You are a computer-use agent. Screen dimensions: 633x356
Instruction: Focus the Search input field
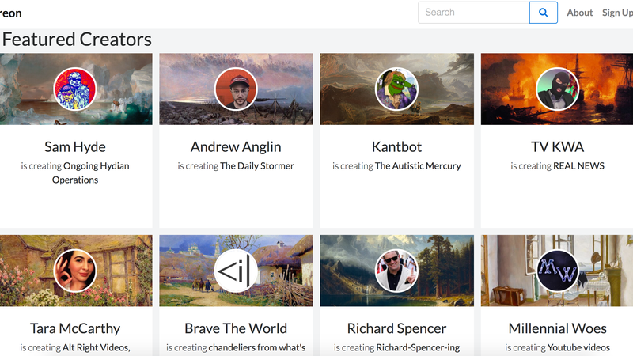(x=473, y=13)
